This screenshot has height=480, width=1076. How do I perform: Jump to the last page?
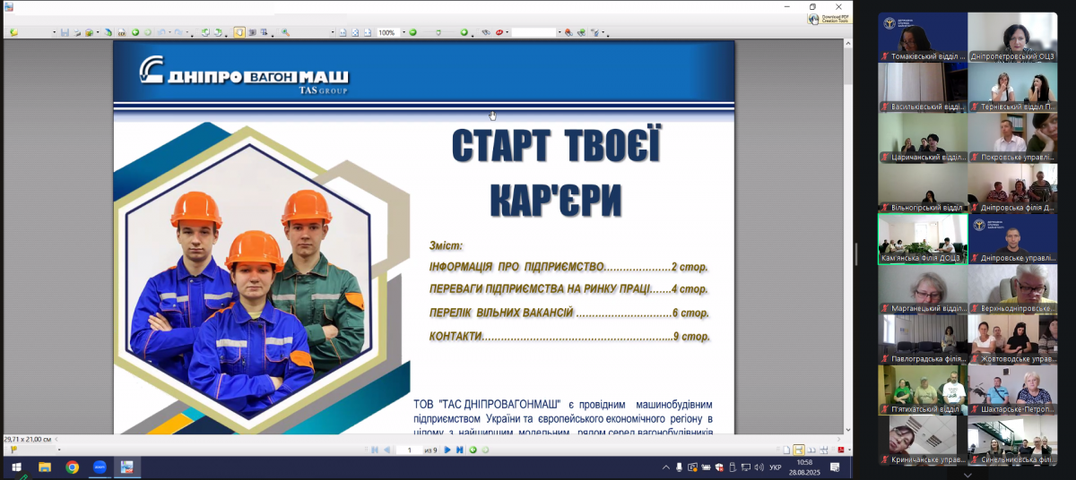point(459,450)
